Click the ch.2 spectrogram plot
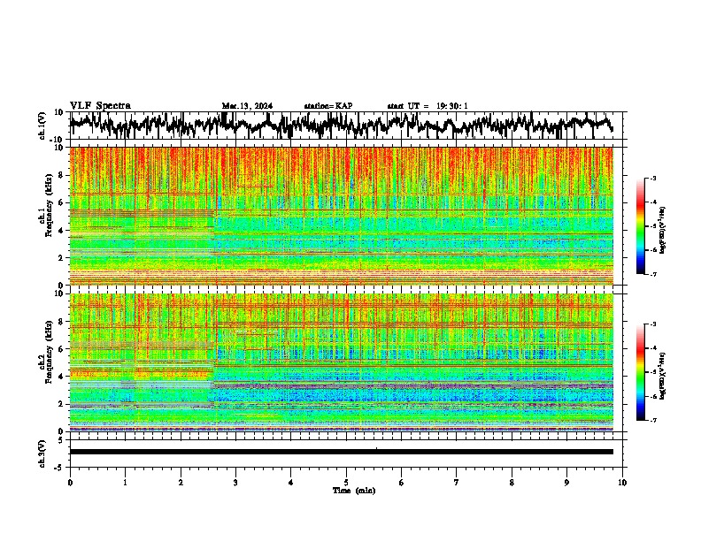This screenshot has height=541, width=701. click(x=341, y=362)
